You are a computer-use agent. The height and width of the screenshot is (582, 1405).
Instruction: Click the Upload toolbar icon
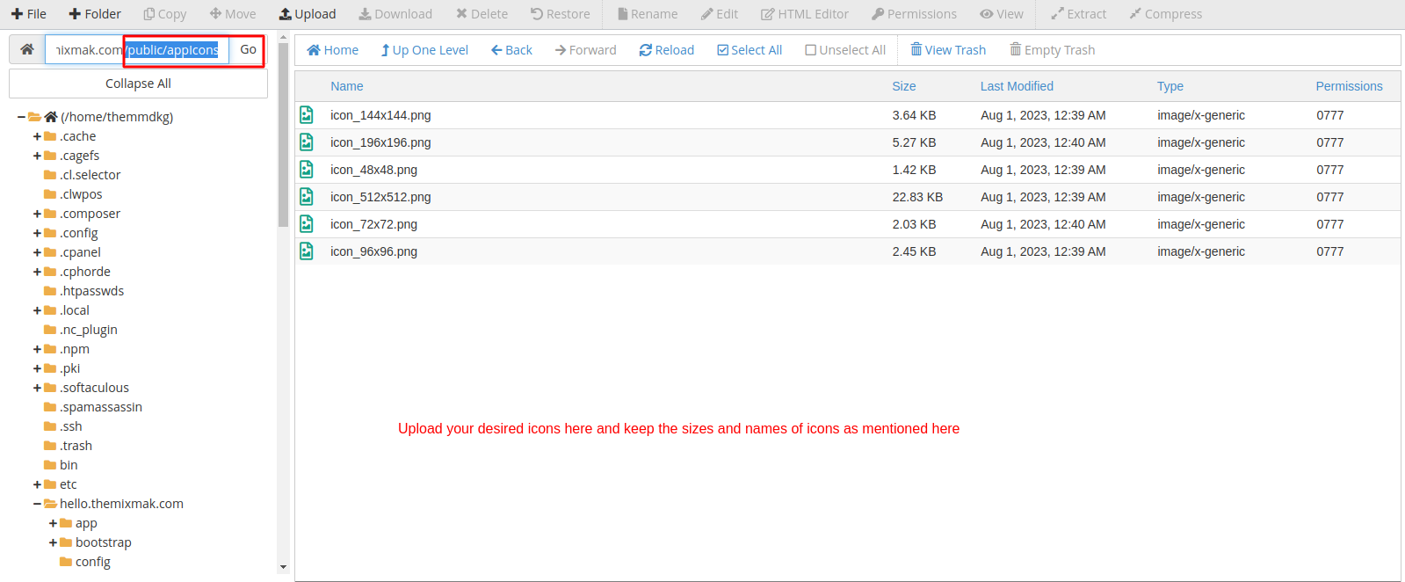[286, 14]
